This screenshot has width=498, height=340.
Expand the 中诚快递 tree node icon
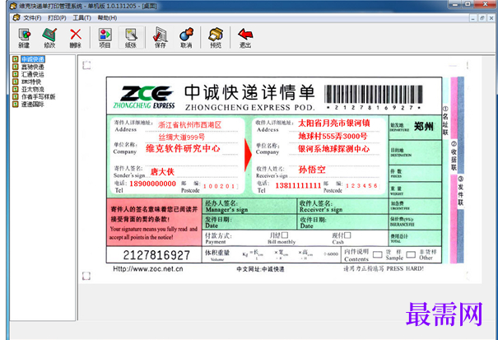pos(16,59)
